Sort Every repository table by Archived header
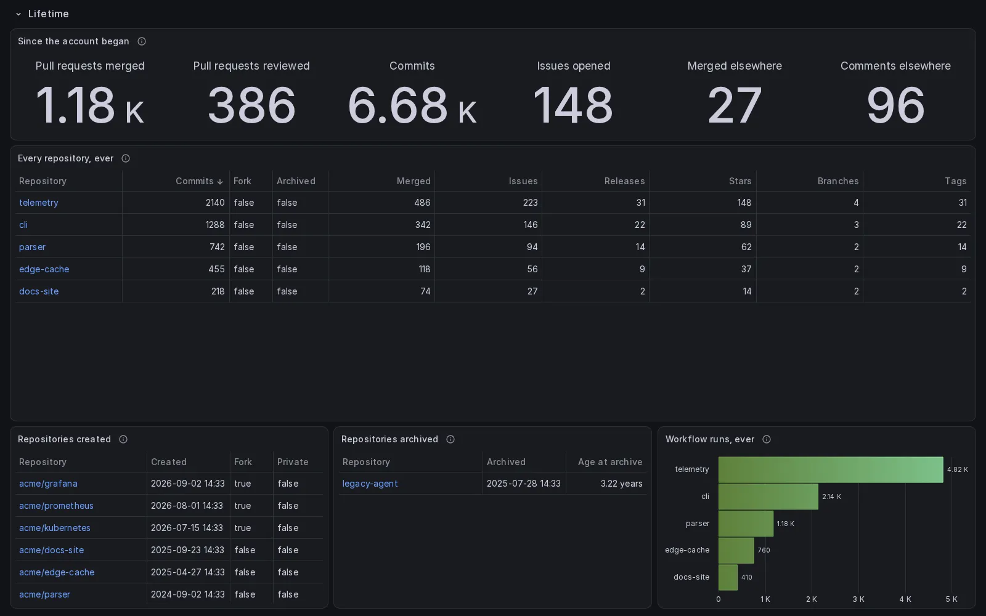The width and height of the screenshot is (986, 616). [x=296, y=181]
